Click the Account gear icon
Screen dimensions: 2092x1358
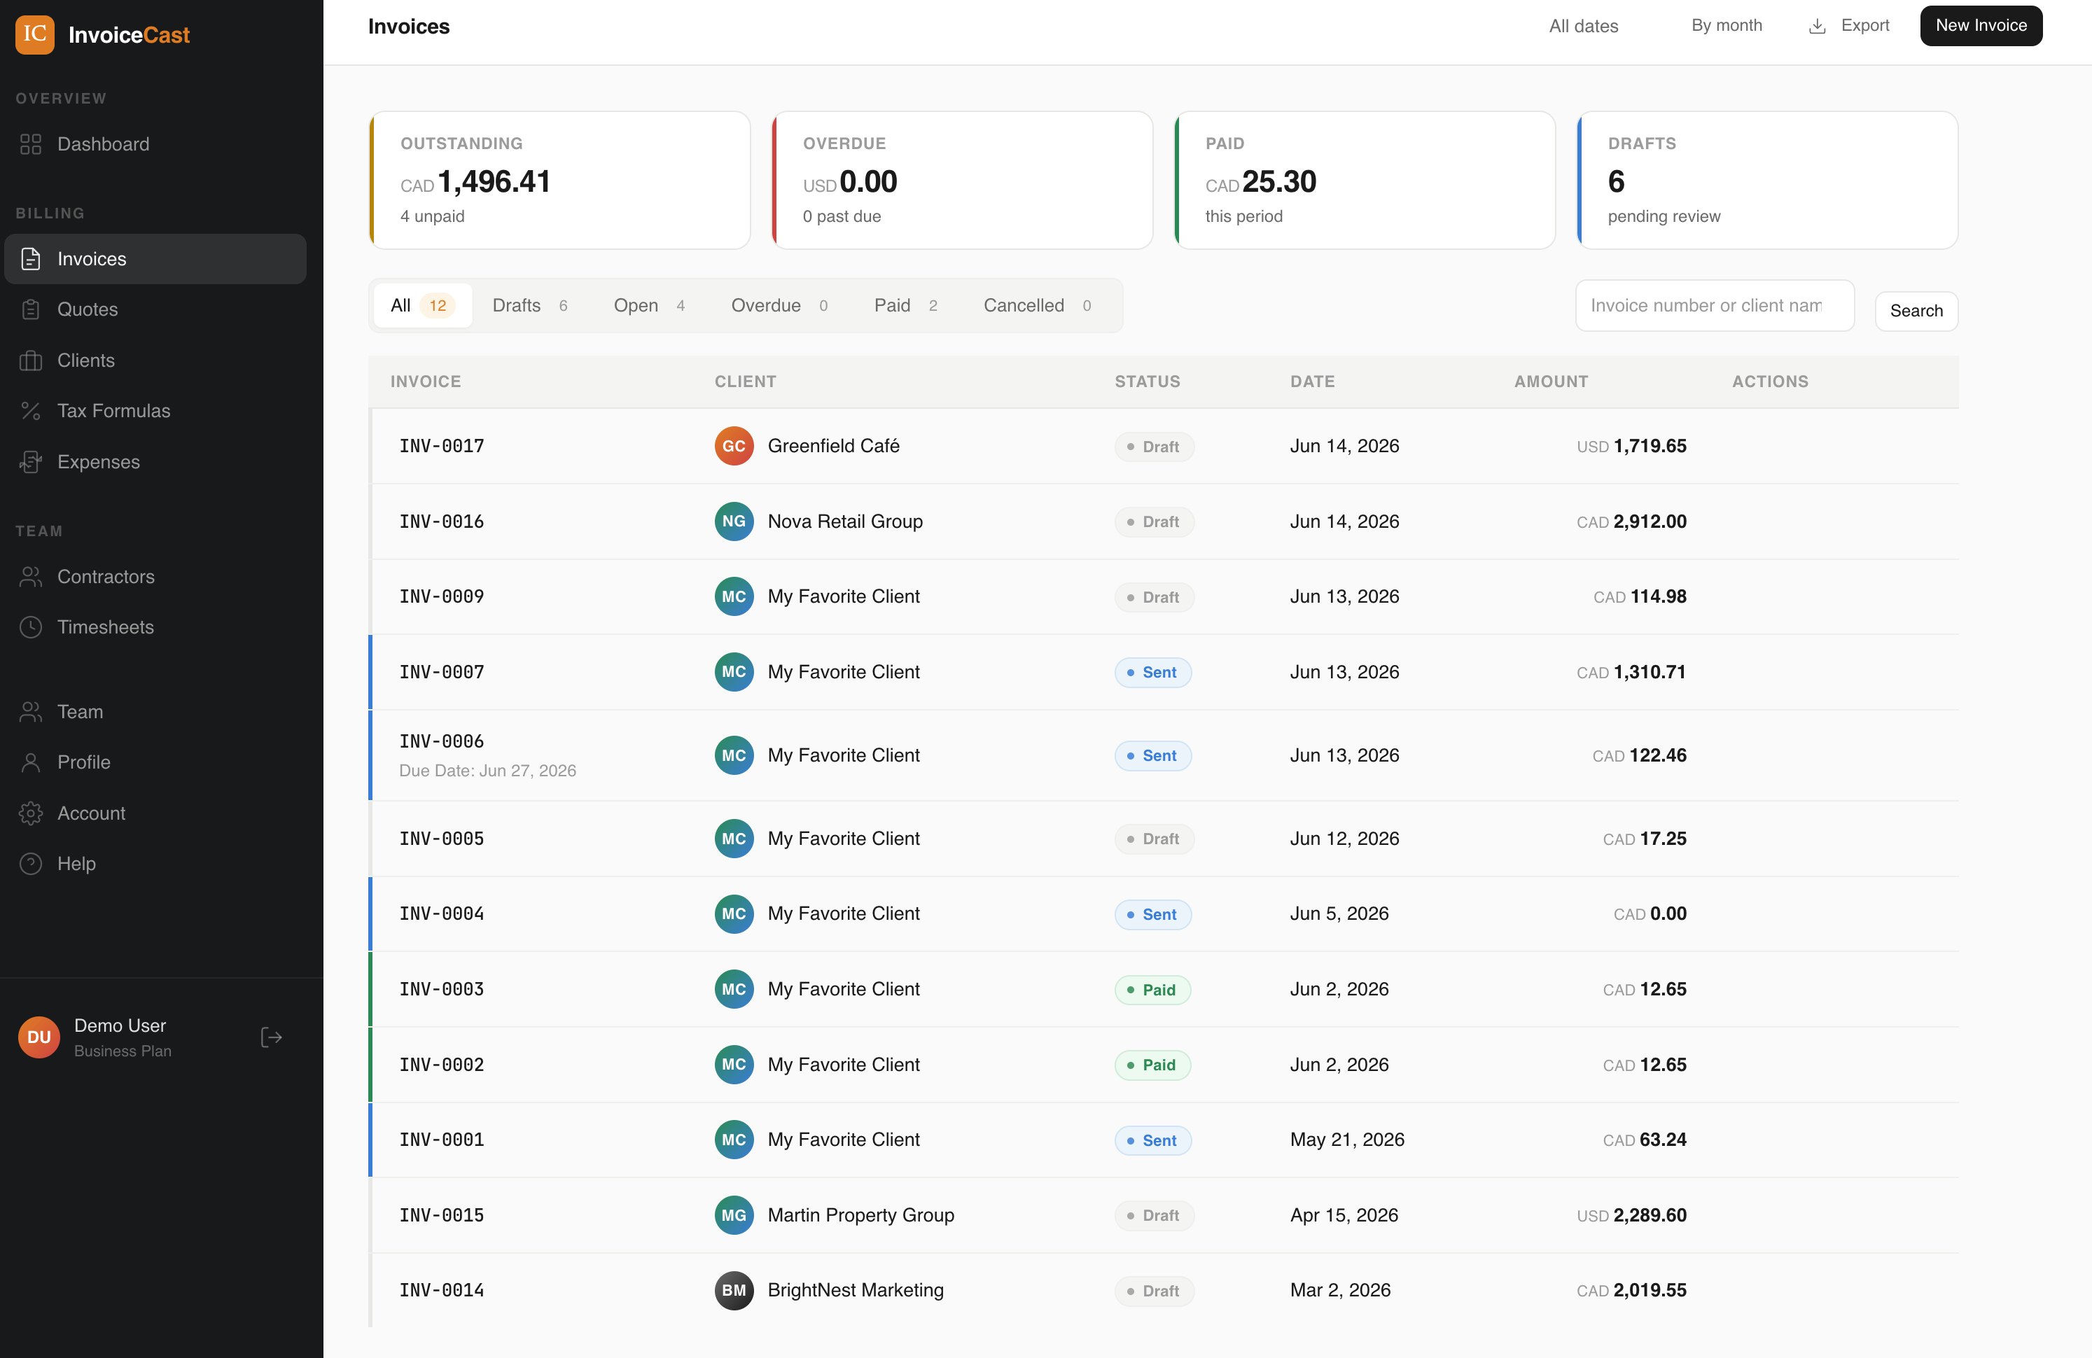31,813
